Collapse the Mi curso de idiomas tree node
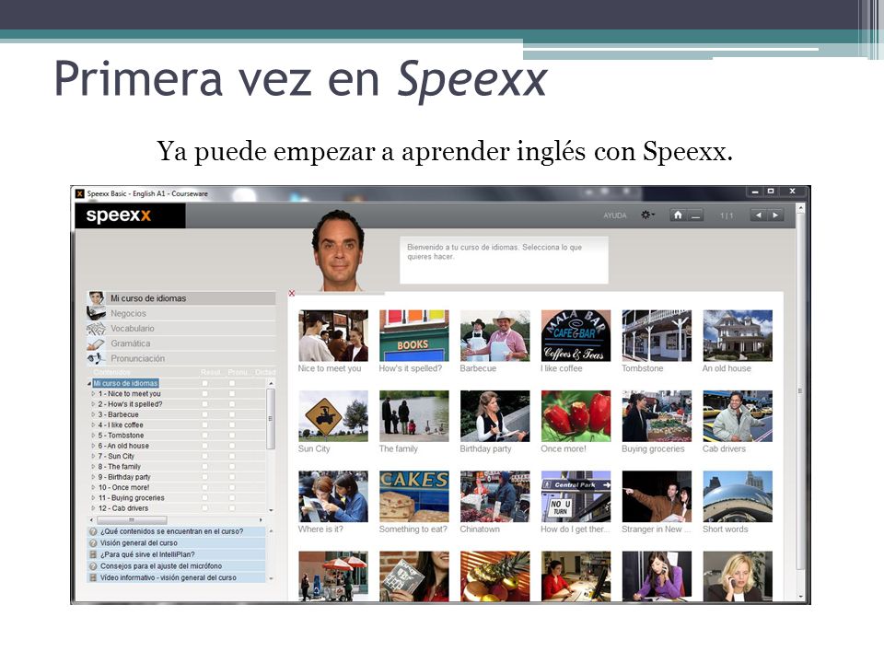 [x=89, y=383]
